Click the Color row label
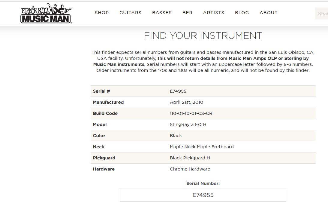The image size is (328, 203). pos(99,136)
